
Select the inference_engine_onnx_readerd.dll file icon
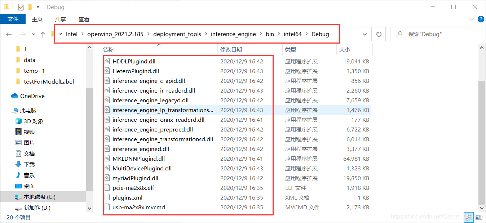point(107,120)
